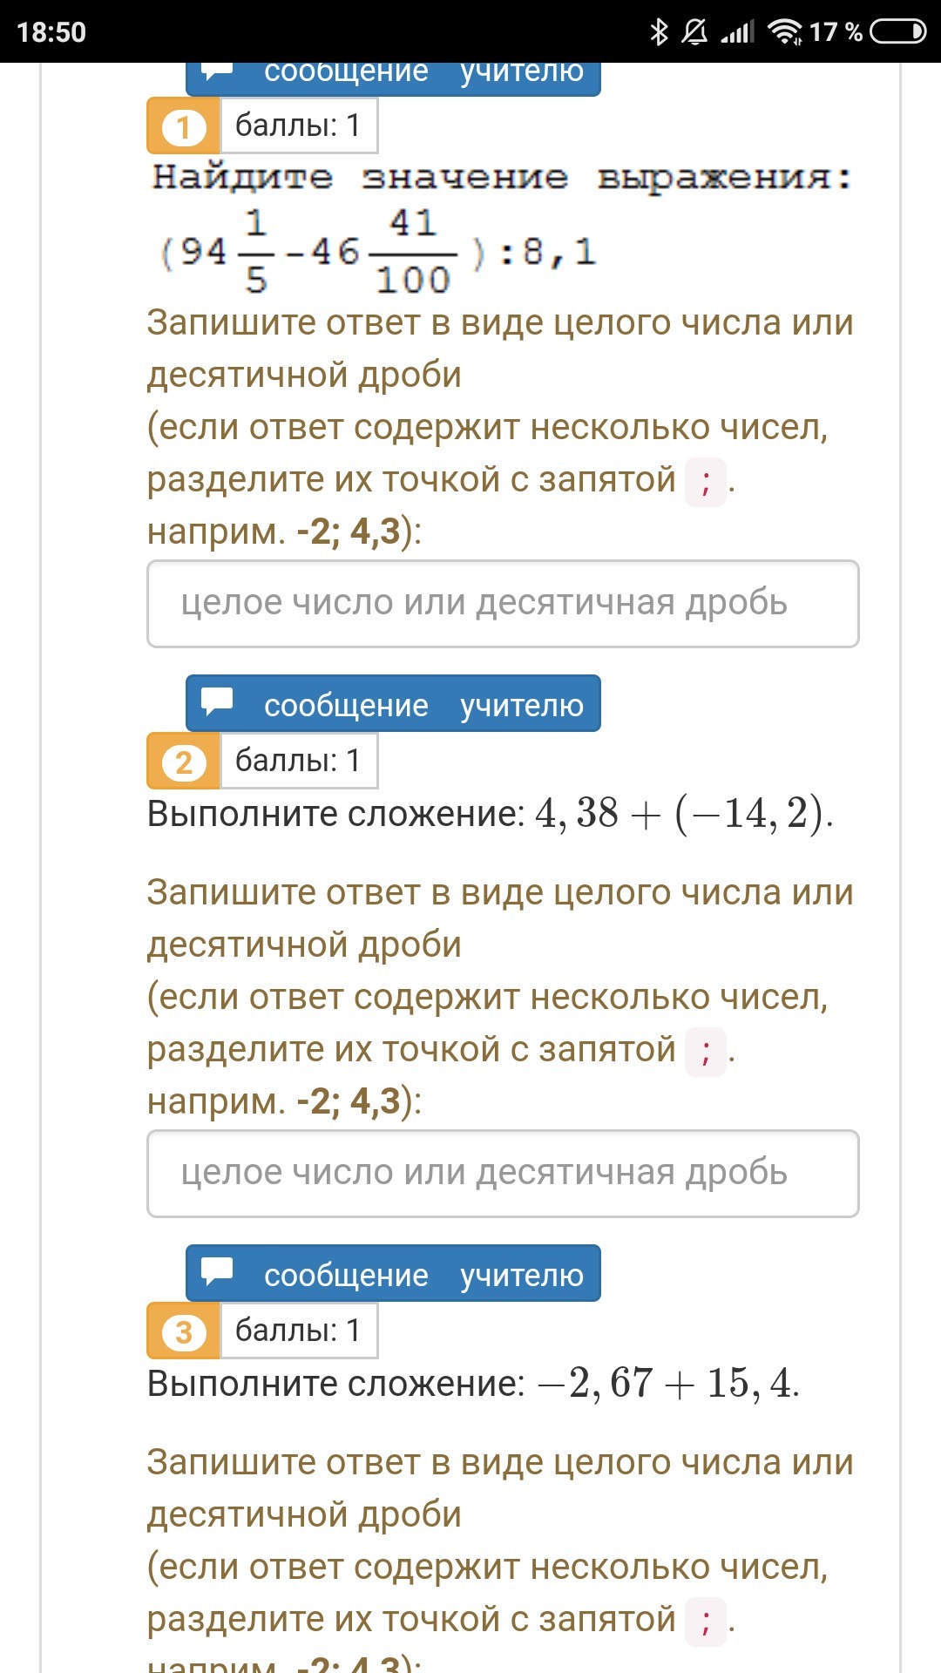Focus answer field under 4,38 + (−14,2)
Viewport: 941px width, 1673px height.
pos(503,1174)
